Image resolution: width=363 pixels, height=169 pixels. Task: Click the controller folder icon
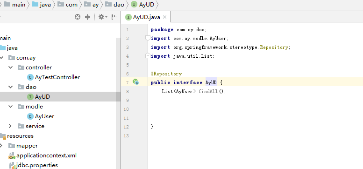[x=21, y=68]
